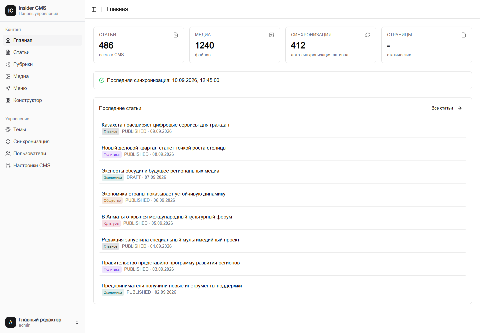480x333 pixels.
Task: Click the admin avatar letter A
Action: click(x=11, y=322)
